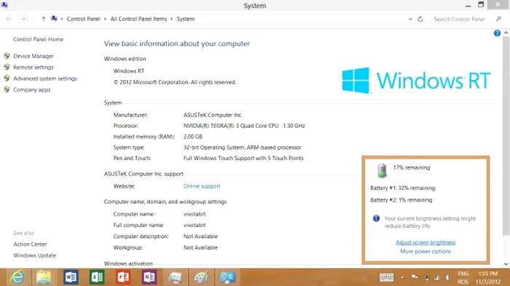This screenshot has height=286, width=510.
Task: Click the "vivotabrt" value beside Computer name
Action: pos(195,214)
